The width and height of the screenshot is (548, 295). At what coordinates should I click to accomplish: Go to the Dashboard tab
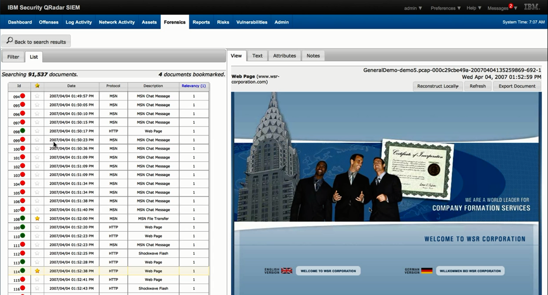20,22
